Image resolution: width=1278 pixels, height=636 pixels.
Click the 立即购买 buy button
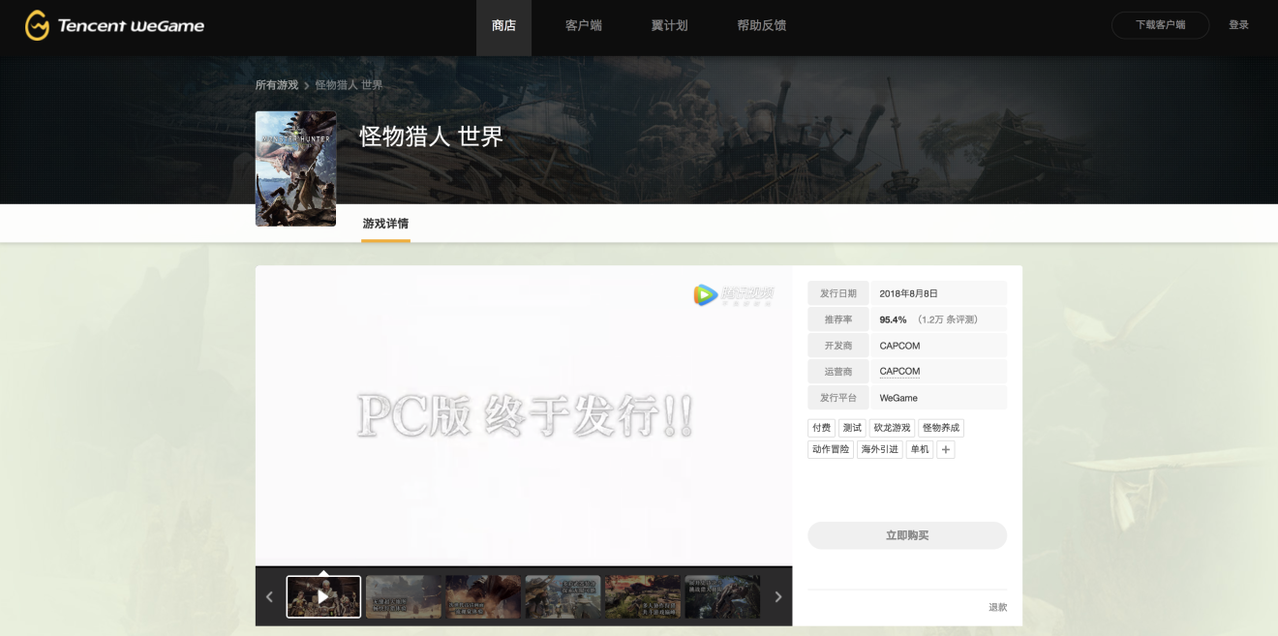coord(907,535)
